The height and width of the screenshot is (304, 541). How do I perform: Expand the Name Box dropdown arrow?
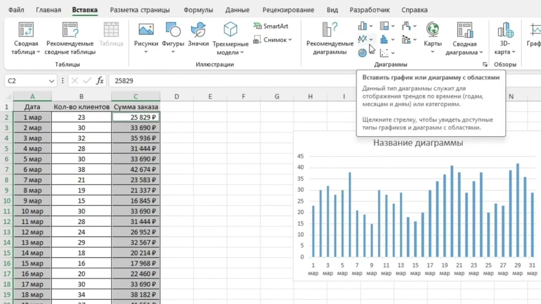52,81
